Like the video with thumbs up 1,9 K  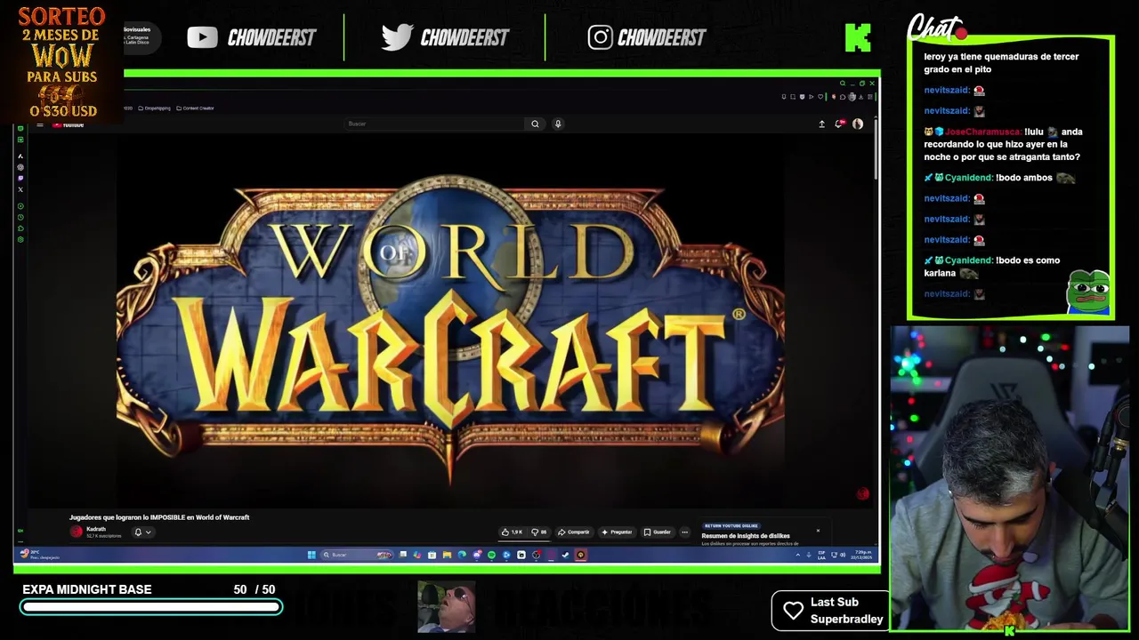(512, 532)
